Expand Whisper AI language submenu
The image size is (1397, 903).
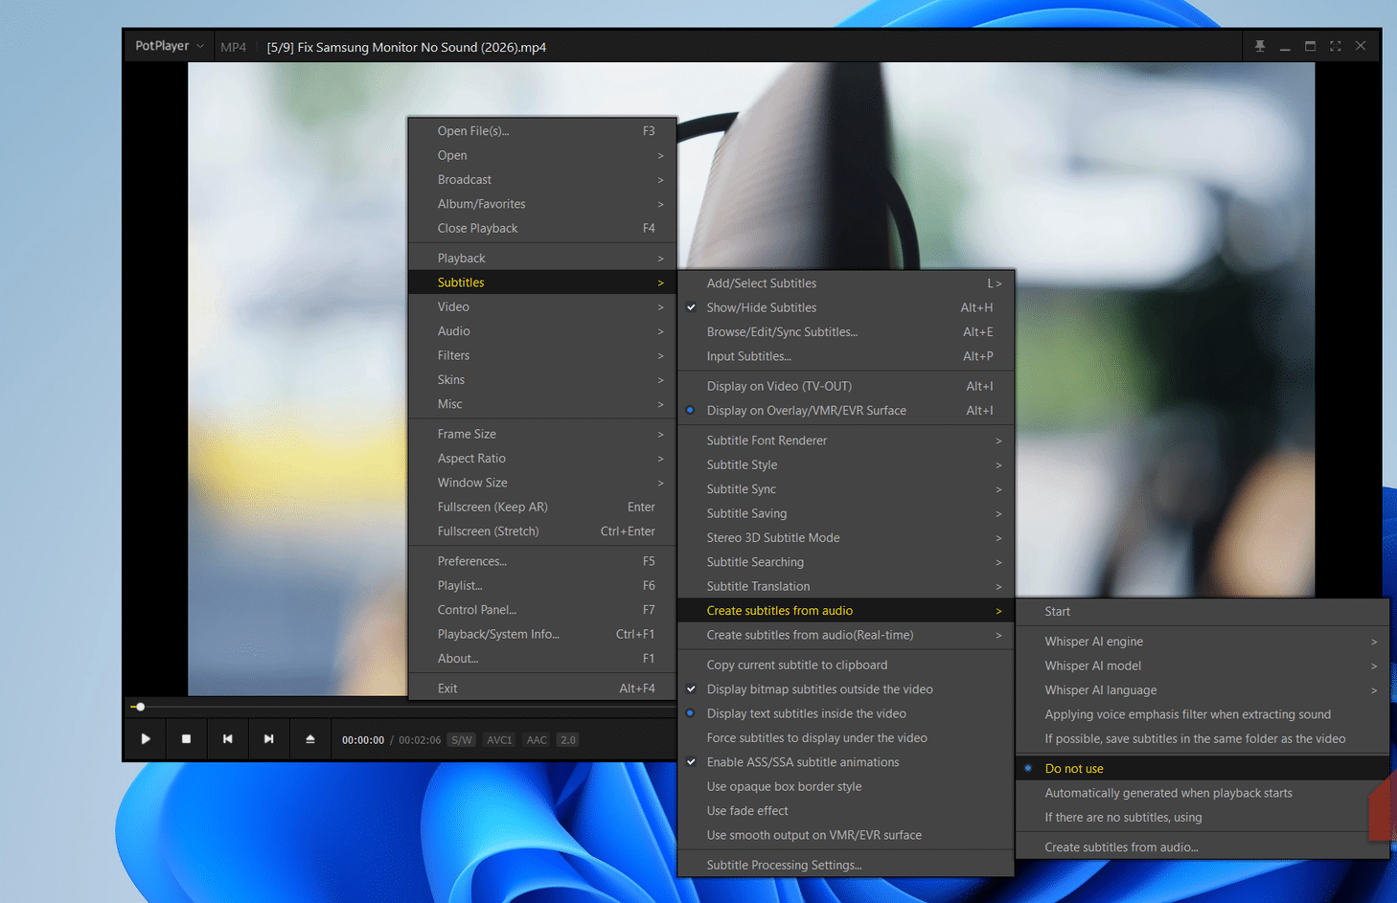(1202, 690)
